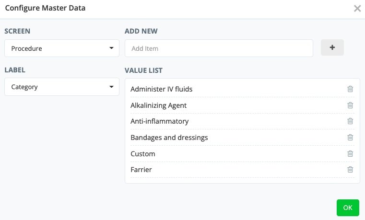Click trash icon for Alkalinizing Agent
This screenshot has width=365, height=220.
coord(350,105)
